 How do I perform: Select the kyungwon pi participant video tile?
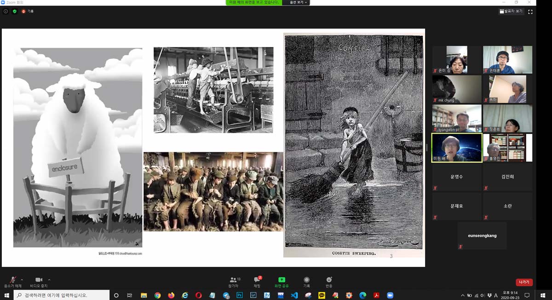point(456,118)
